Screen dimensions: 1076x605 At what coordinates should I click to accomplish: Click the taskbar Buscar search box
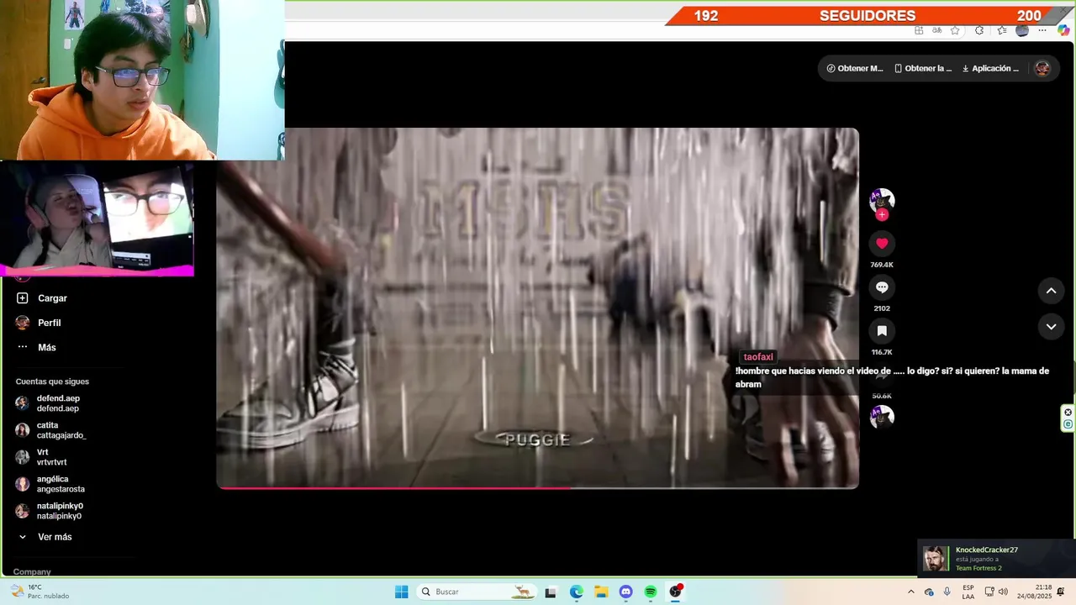477,592
